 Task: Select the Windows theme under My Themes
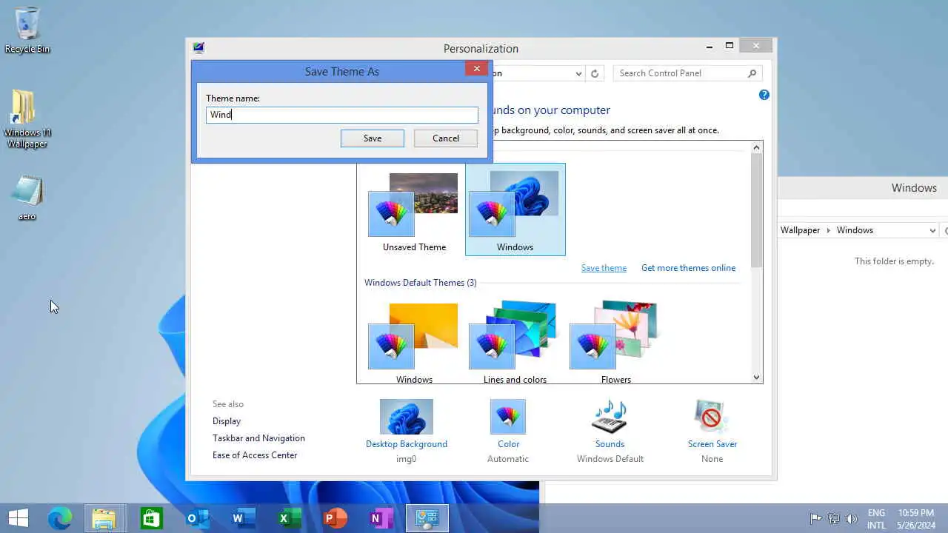(515, 209)
